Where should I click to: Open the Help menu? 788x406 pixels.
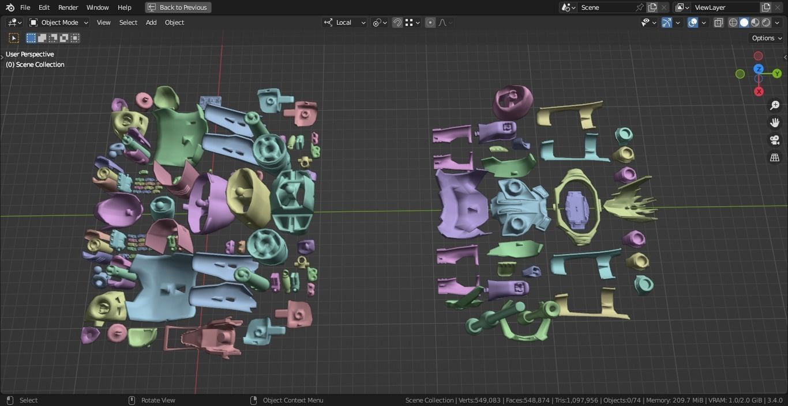pos(125,7)
